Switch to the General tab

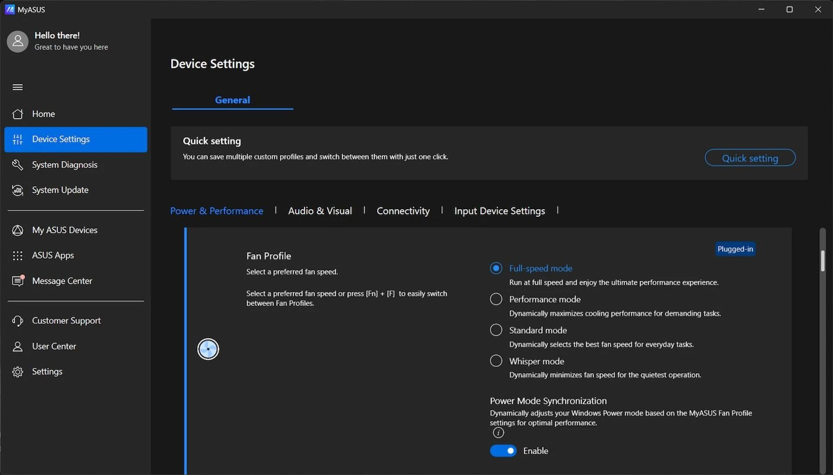233,100
